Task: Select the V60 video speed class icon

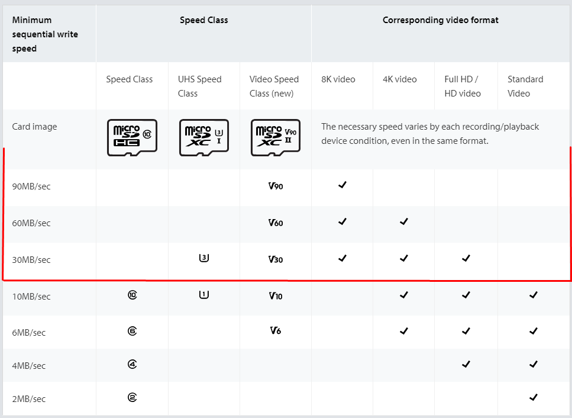Action: point(276,223)
